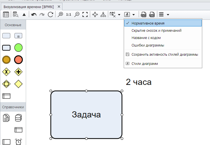Click the undo arrow in toolbar
Viewport: 210px width, 145px height.
click(x=34, y=14)
